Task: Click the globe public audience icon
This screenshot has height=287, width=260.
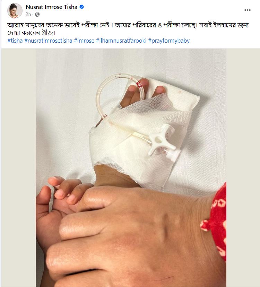Action: (37, 15)
